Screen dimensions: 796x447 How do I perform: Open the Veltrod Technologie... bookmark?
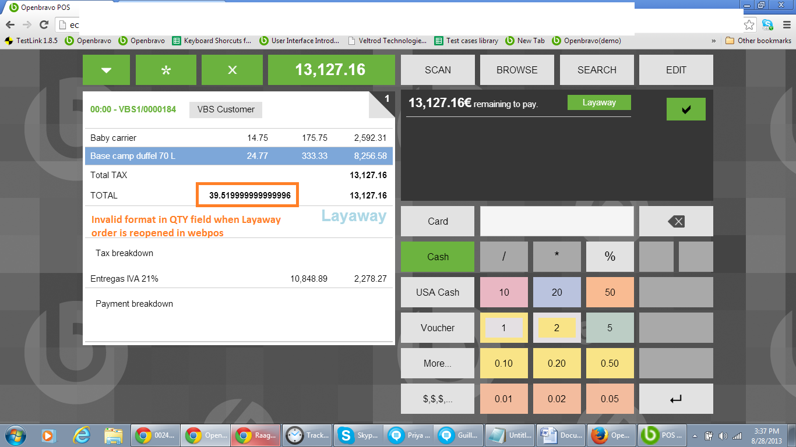tap(387, 41)
